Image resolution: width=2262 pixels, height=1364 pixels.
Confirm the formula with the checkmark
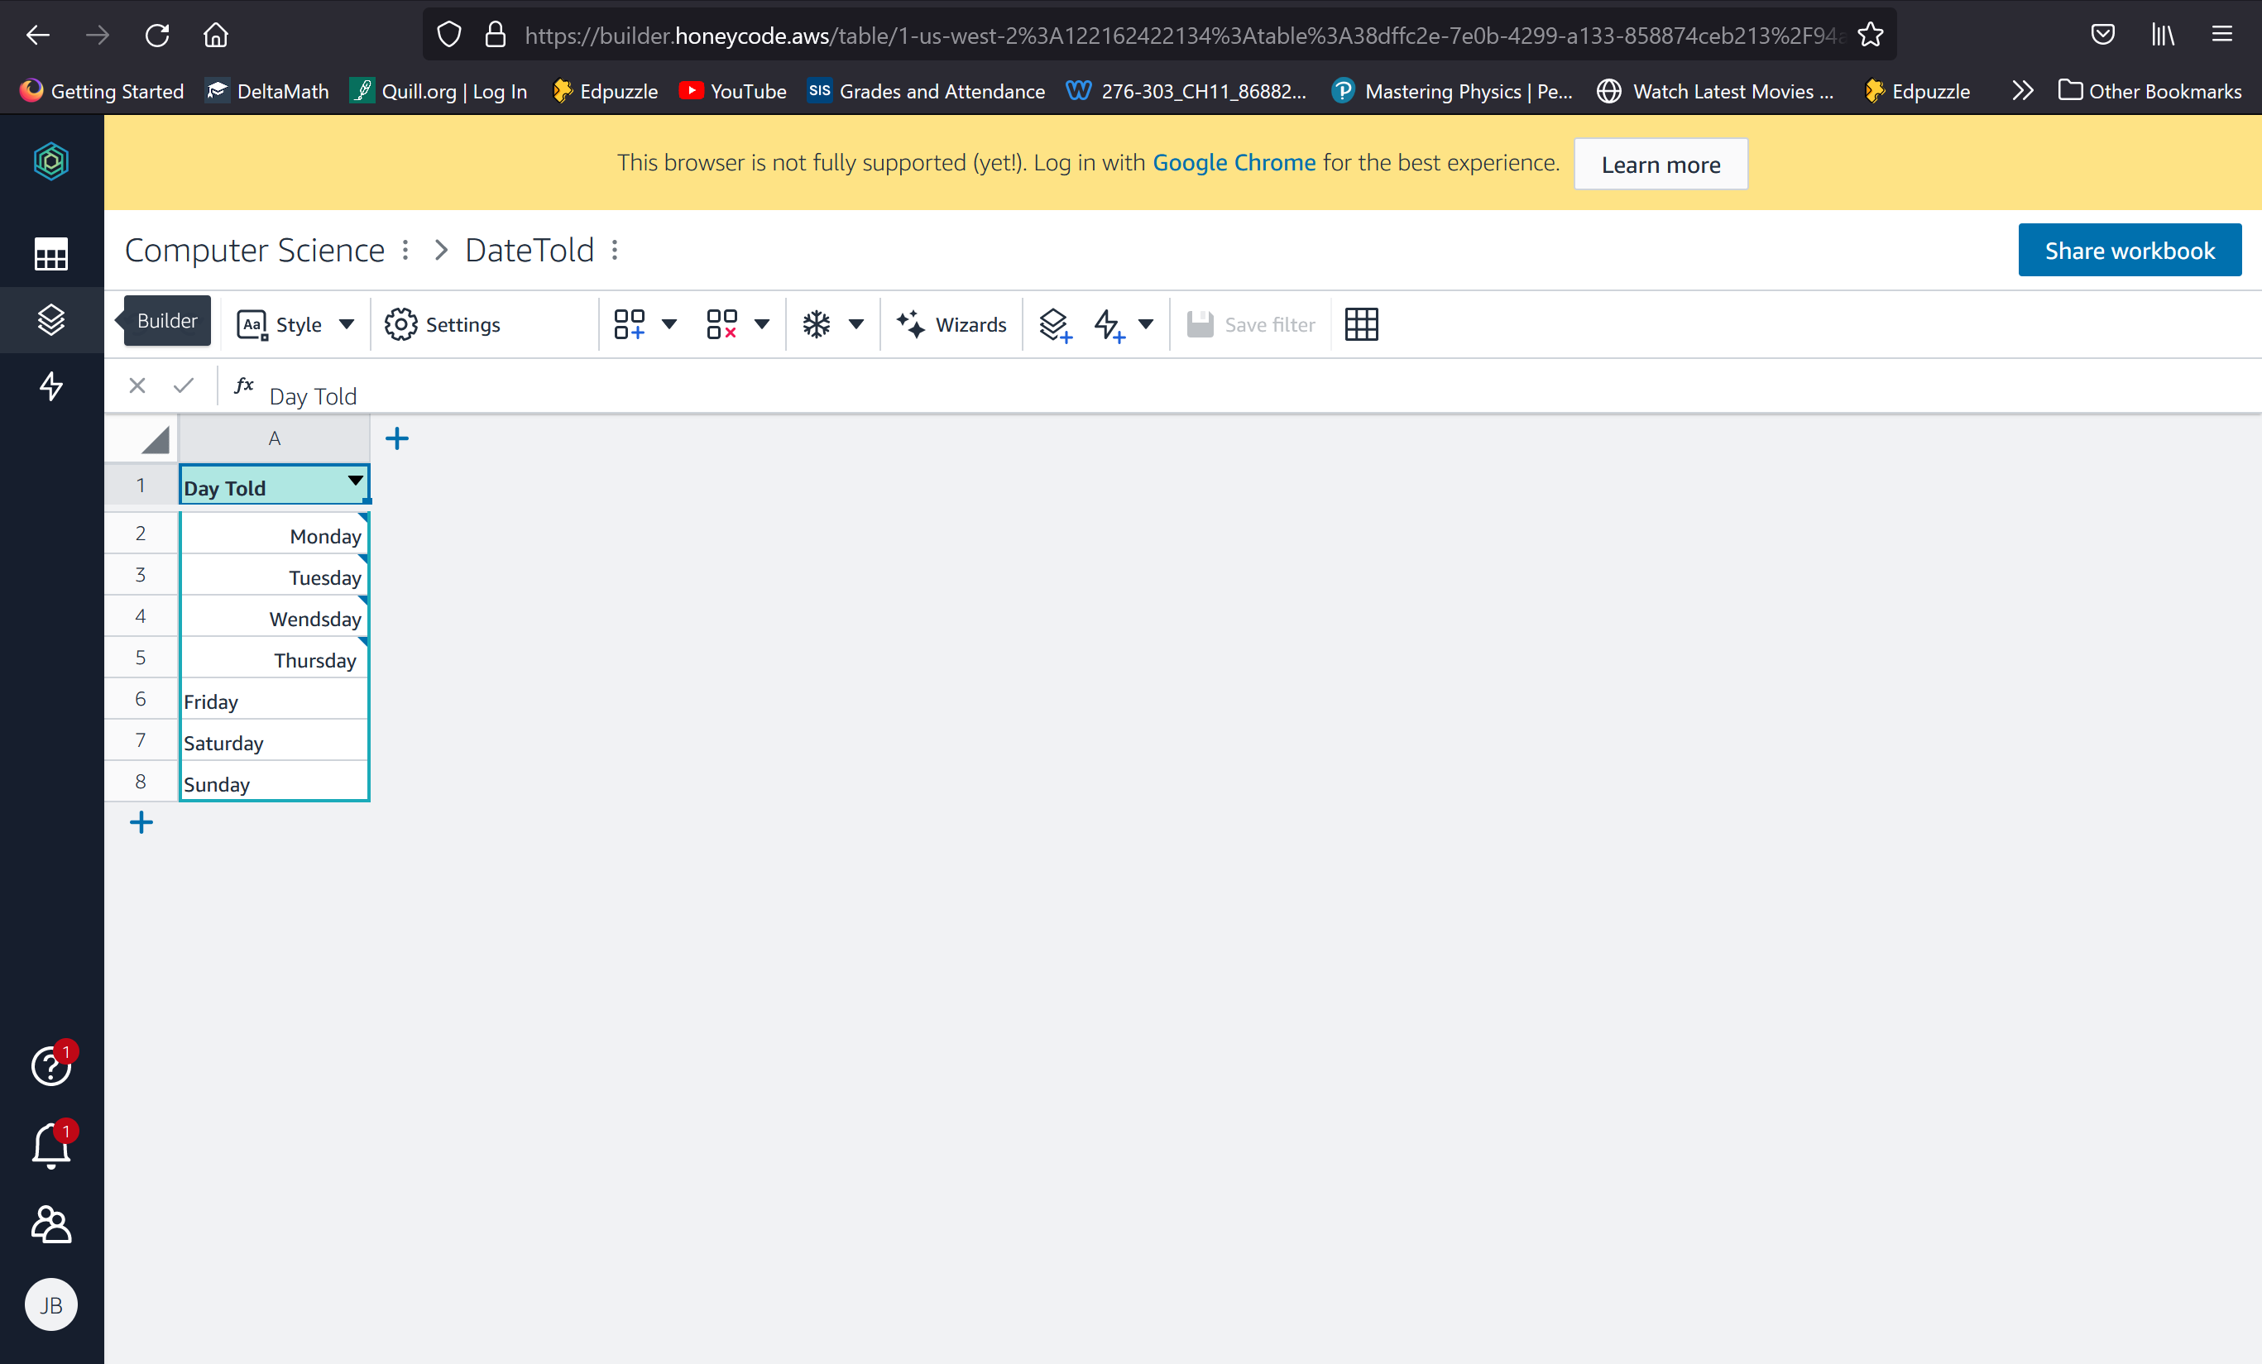184,385
